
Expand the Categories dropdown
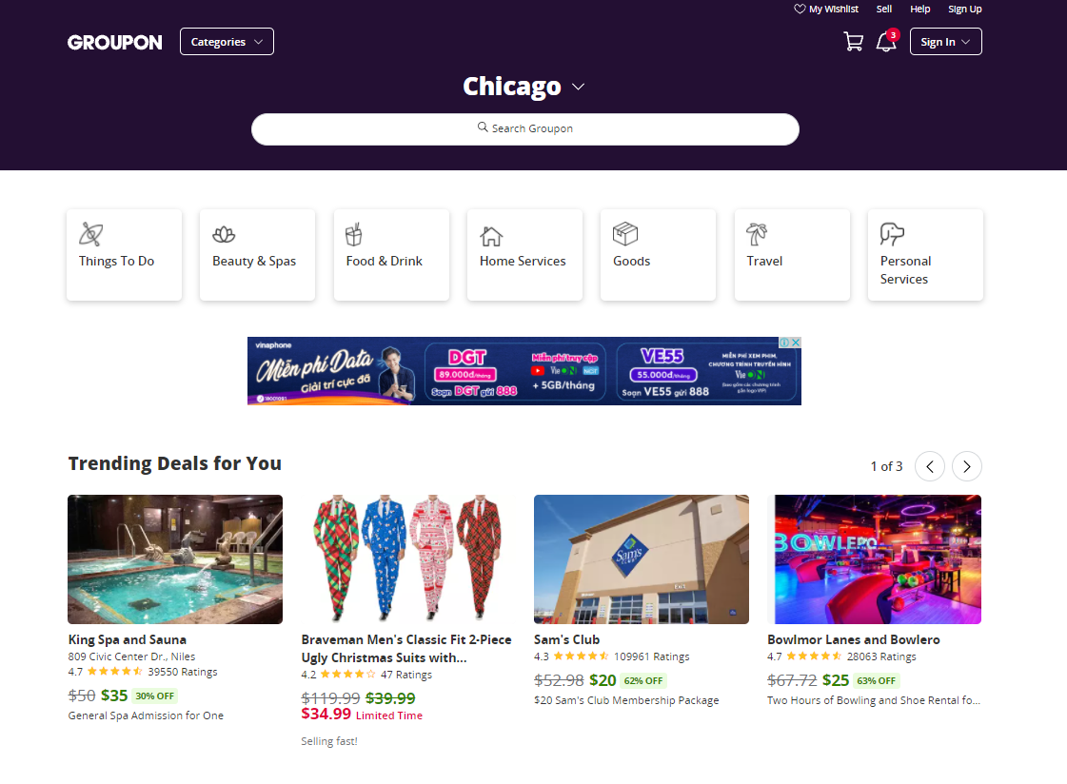227,42
